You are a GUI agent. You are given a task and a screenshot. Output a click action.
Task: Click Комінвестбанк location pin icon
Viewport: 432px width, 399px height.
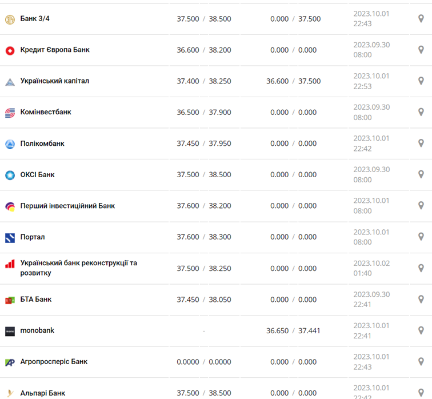click(421, 113)
